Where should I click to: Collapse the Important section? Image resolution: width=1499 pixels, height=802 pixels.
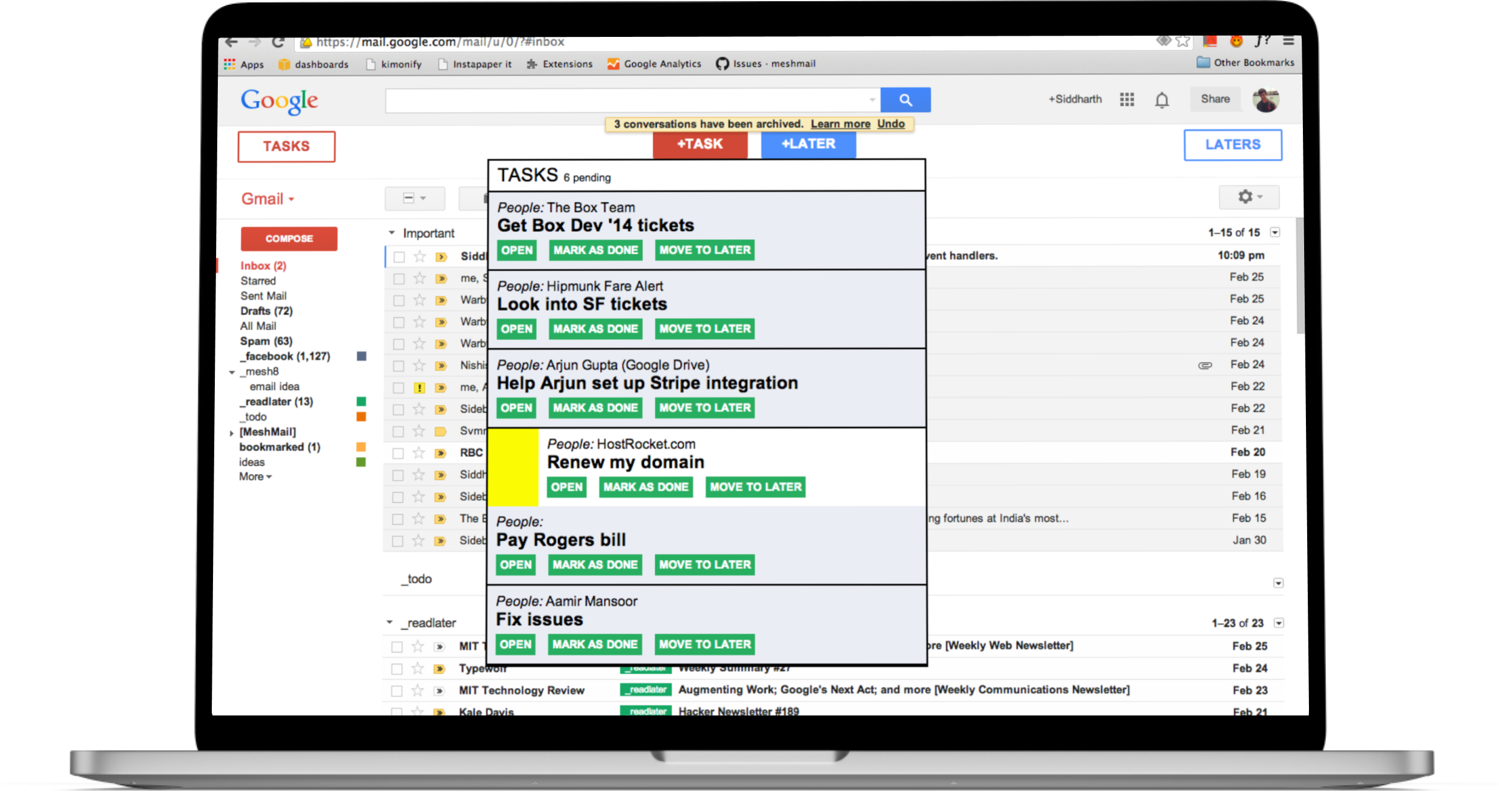pyautogui.click(x=392, y=233)
